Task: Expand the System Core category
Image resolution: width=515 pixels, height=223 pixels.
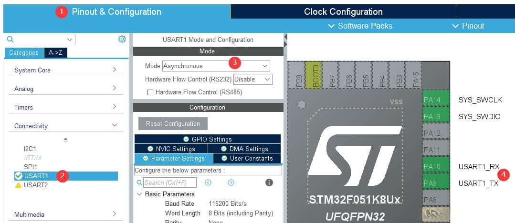Action: (66, 70)
